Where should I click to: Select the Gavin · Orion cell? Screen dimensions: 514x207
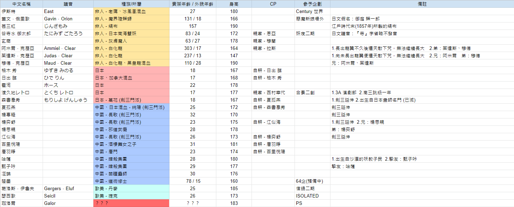tap(68, 19)
